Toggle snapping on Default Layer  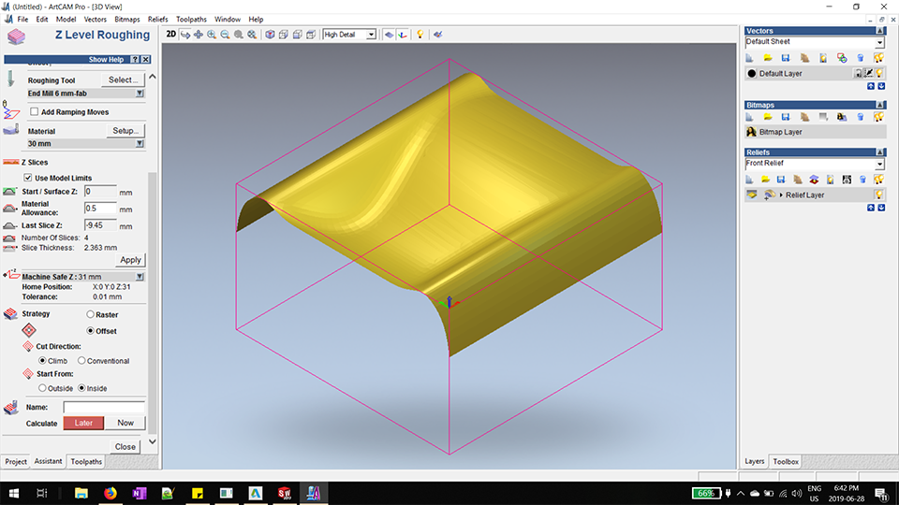869,73
